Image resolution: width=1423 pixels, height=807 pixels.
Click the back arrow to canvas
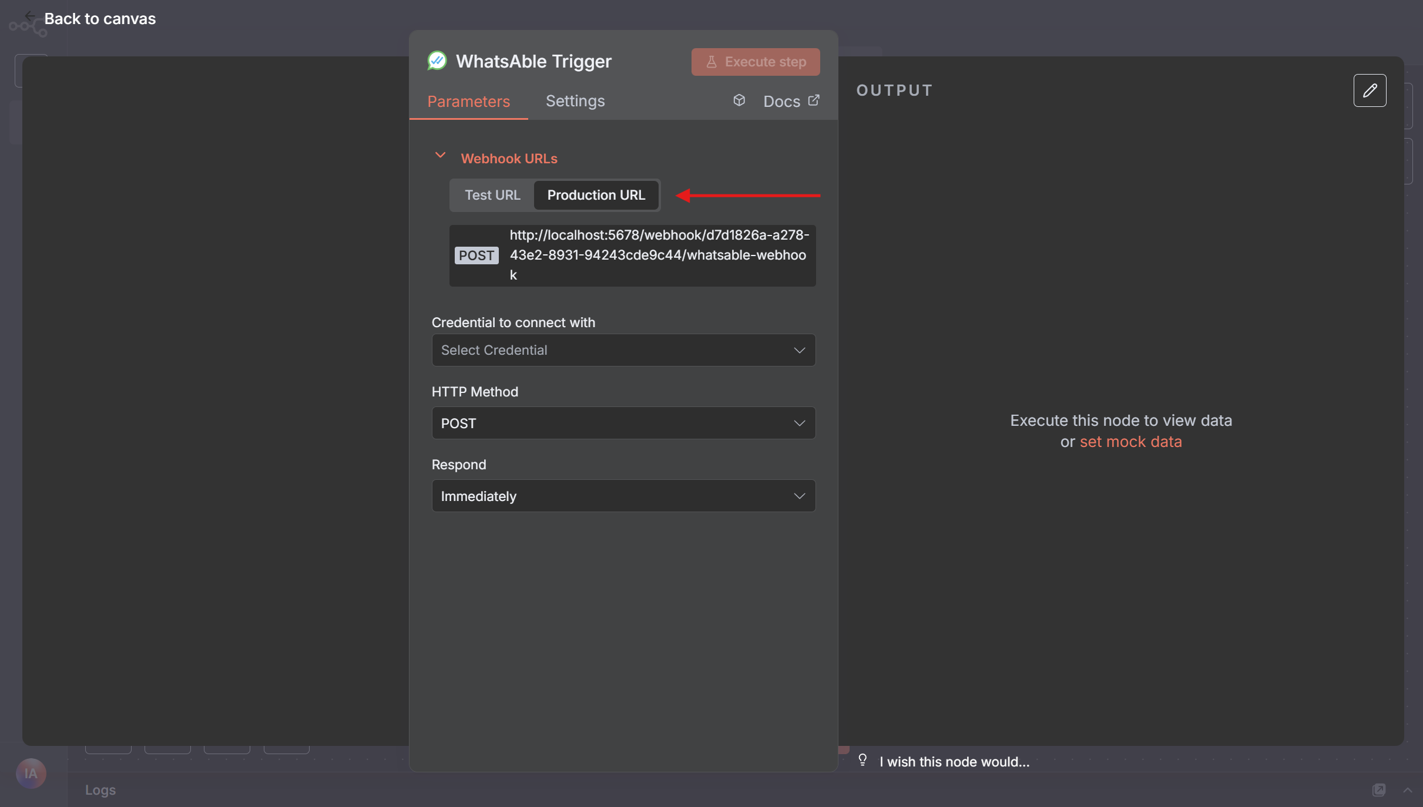pos(30,16)
